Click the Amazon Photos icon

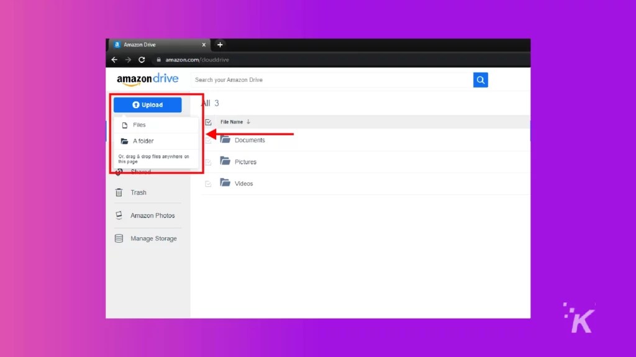pos(119,215)
